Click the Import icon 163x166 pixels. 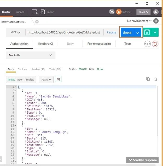pos(43,12)
